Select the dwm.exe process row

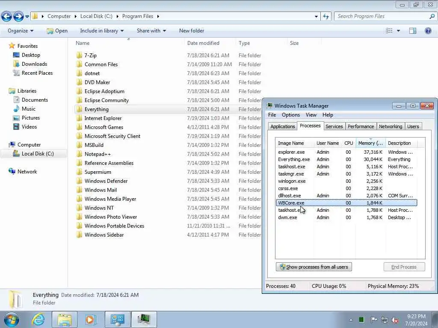click(x=346, y=217)
